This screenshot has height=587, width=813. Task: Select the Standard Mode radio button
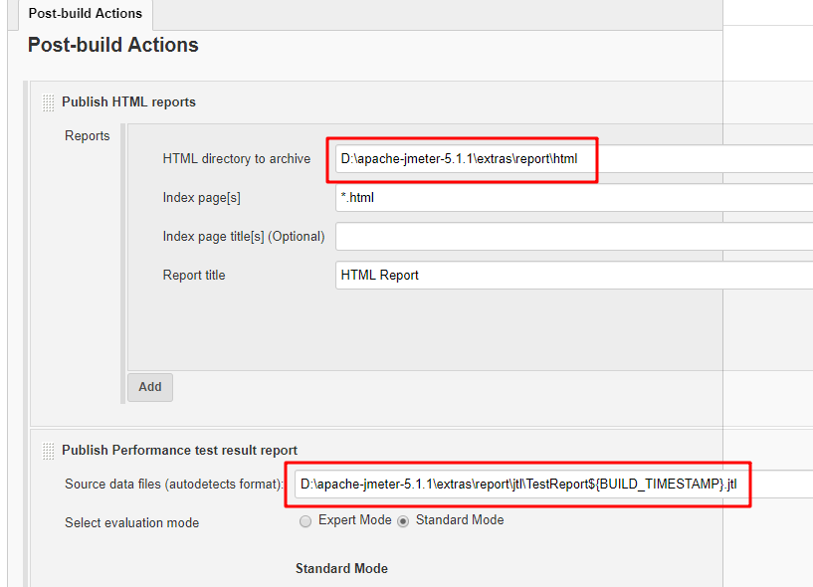pyautogui.click(x=403, y=520)
